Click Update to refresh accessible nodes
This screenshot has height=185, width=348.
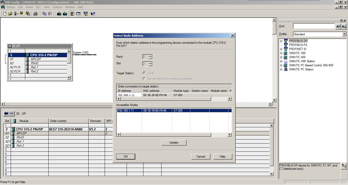tap(174, 143)
